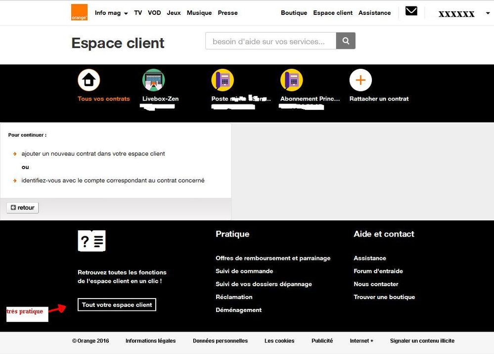Click the Rattacher un contrat plus icon
This screenshot has height=354, width=494.
pyautogui.click(x=360, y=80)
